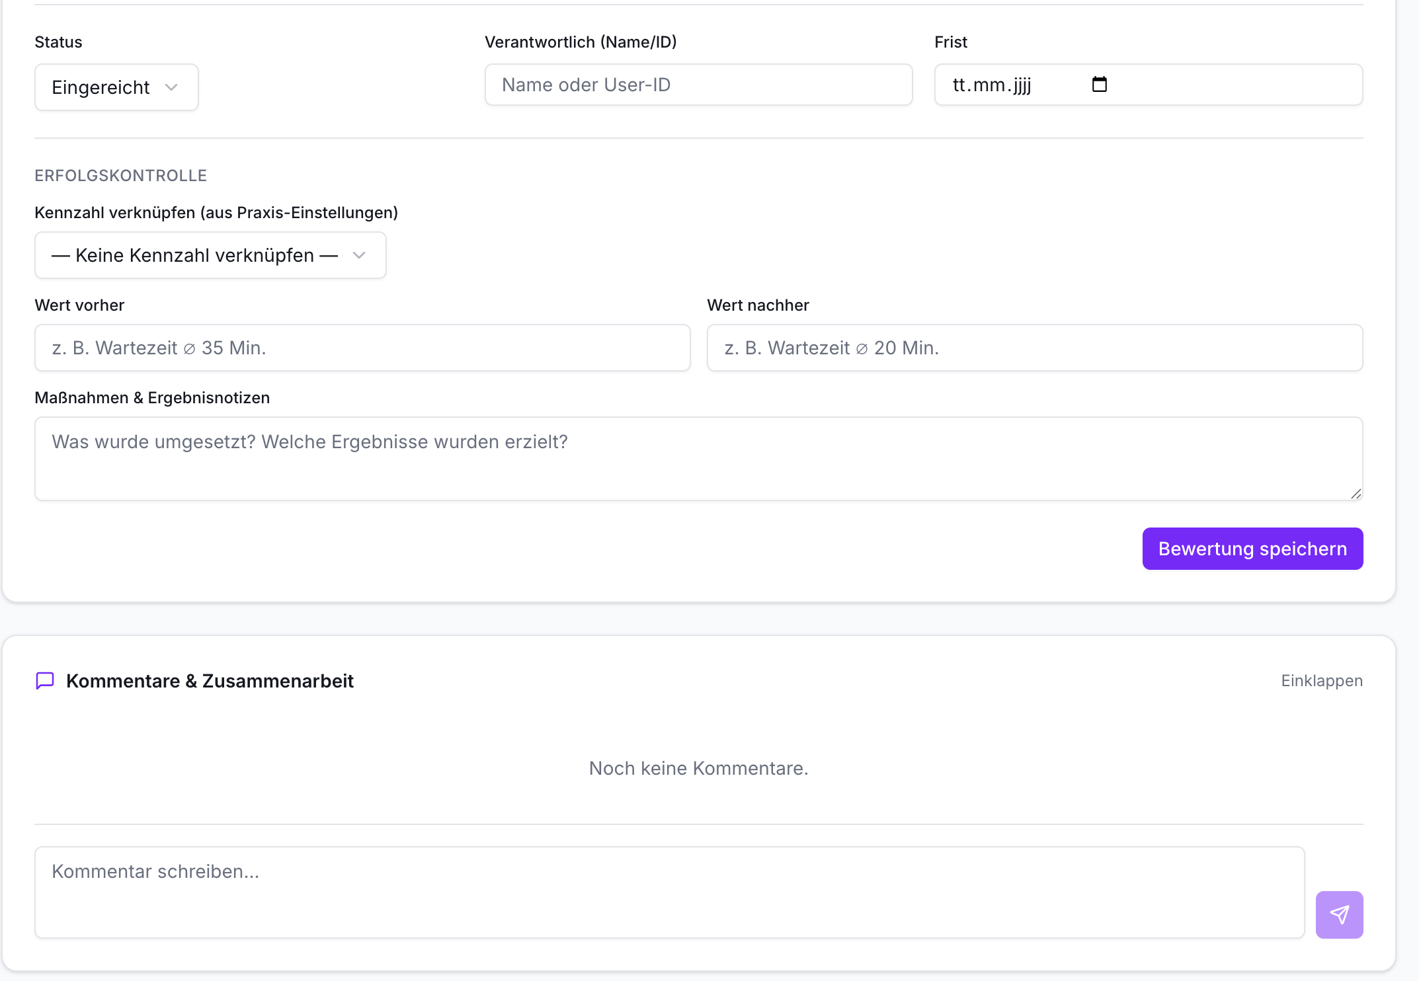Screen dimensions: 1419x981
Task: Click the Frist date input field
Action: pos(1149,85)
